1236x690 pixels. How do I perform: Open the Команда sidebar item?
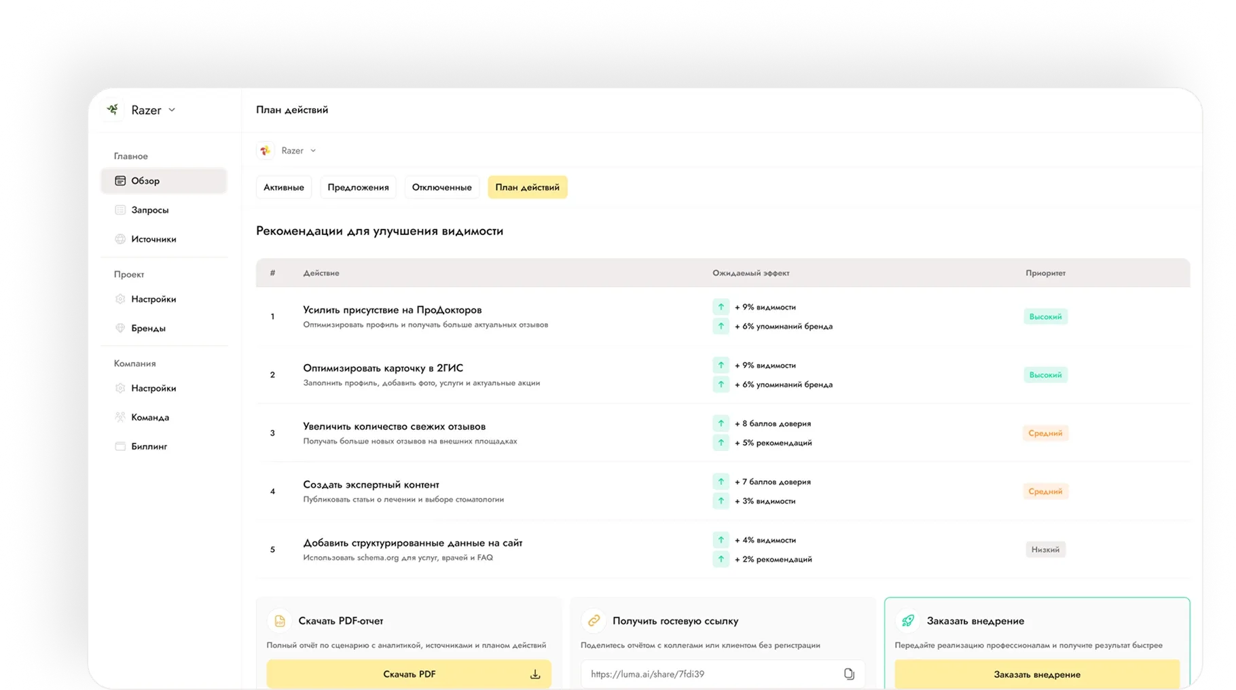click(164, 417)
